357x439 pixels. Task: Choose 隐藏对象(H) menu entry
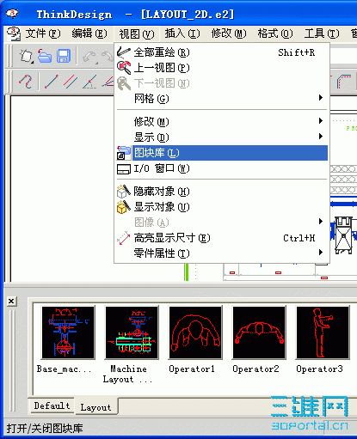coord(222,192)
